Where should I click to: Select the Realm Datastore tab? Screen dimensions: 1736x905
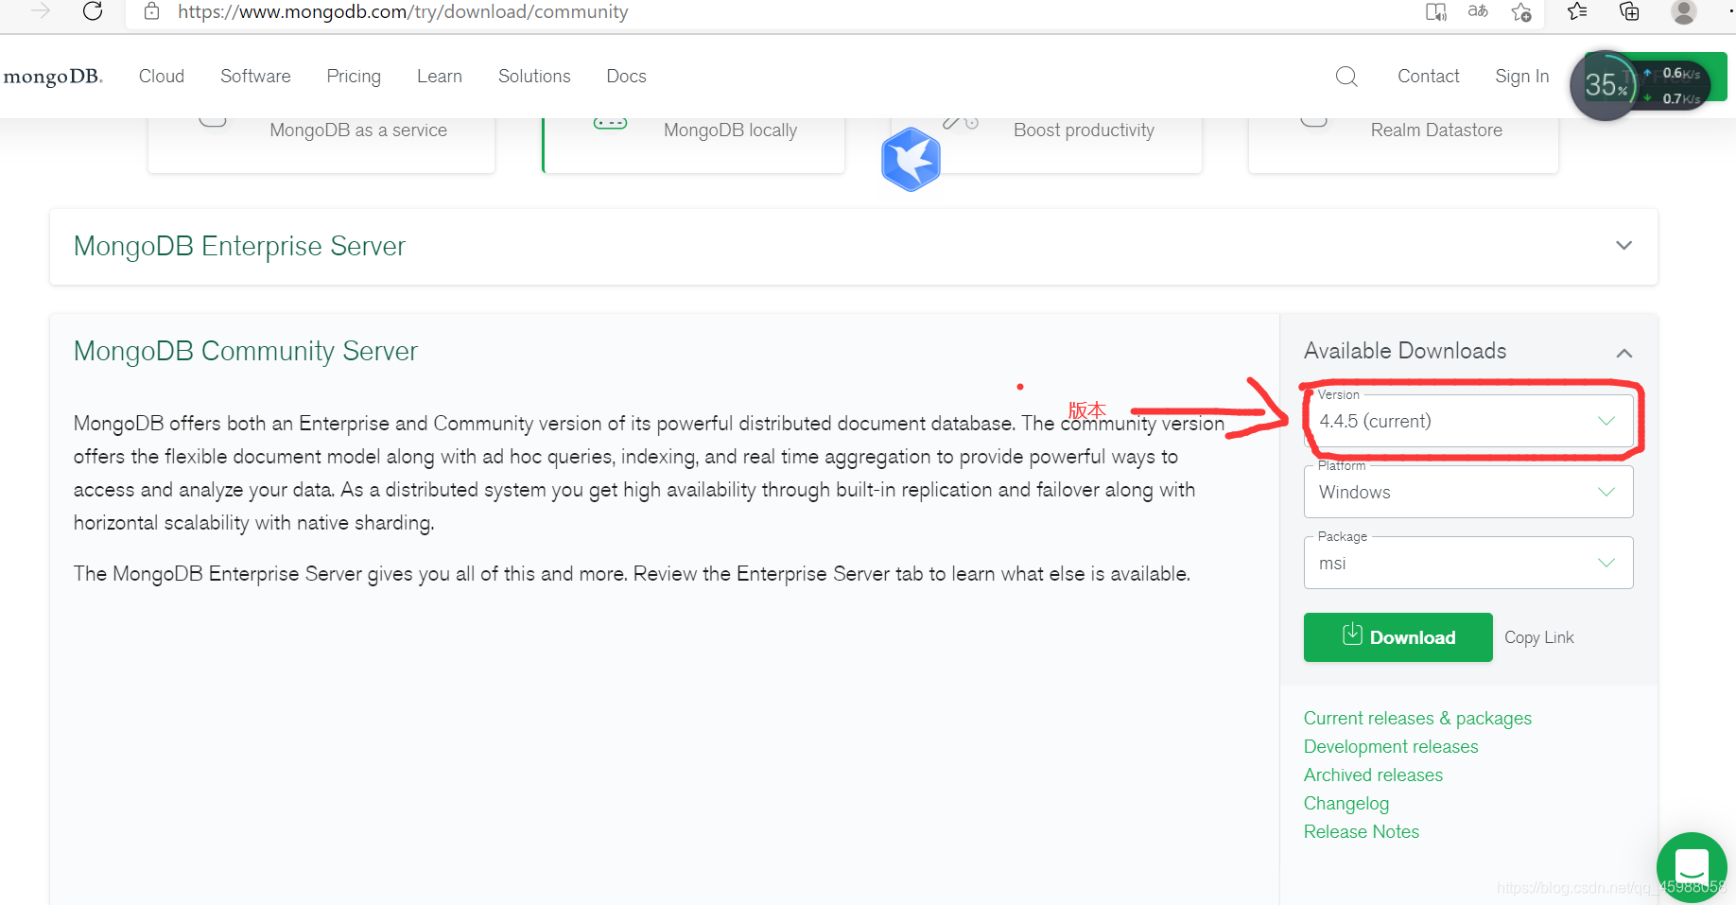click(x=1403, y=146)
